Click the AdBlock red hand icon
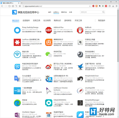Viewport: 119px width, 118px height. pyautogui.click(x=80, y=30)
